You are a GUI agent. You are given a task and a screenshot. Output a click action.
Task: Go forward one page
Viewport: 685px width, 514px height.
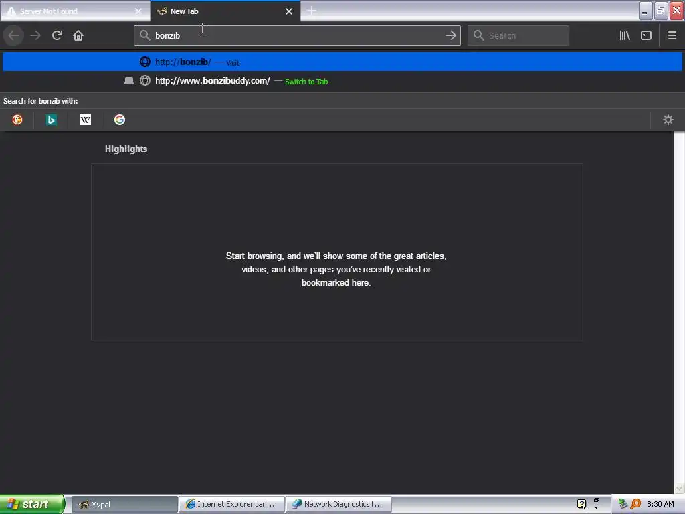point(36,35)
